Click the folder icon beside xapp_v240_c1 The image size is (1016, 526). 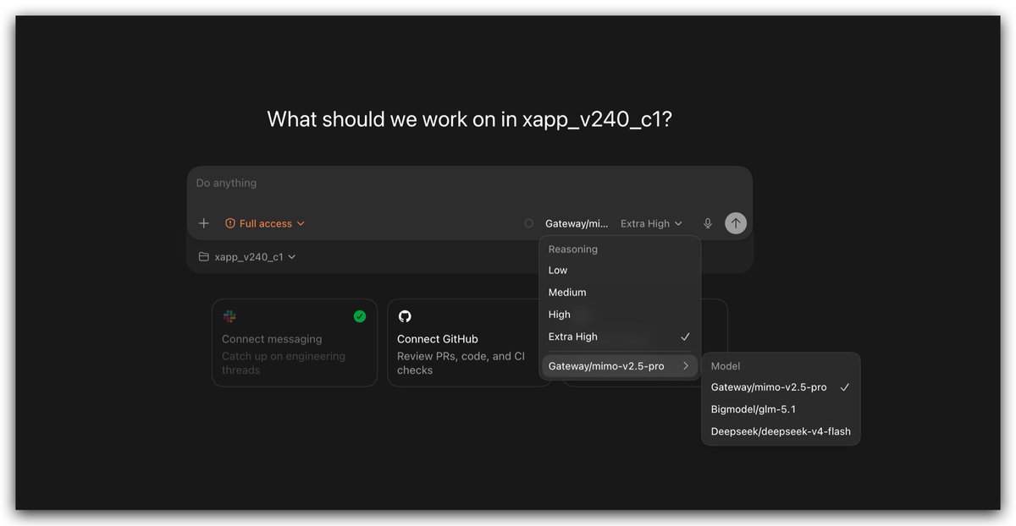point(203,257)
